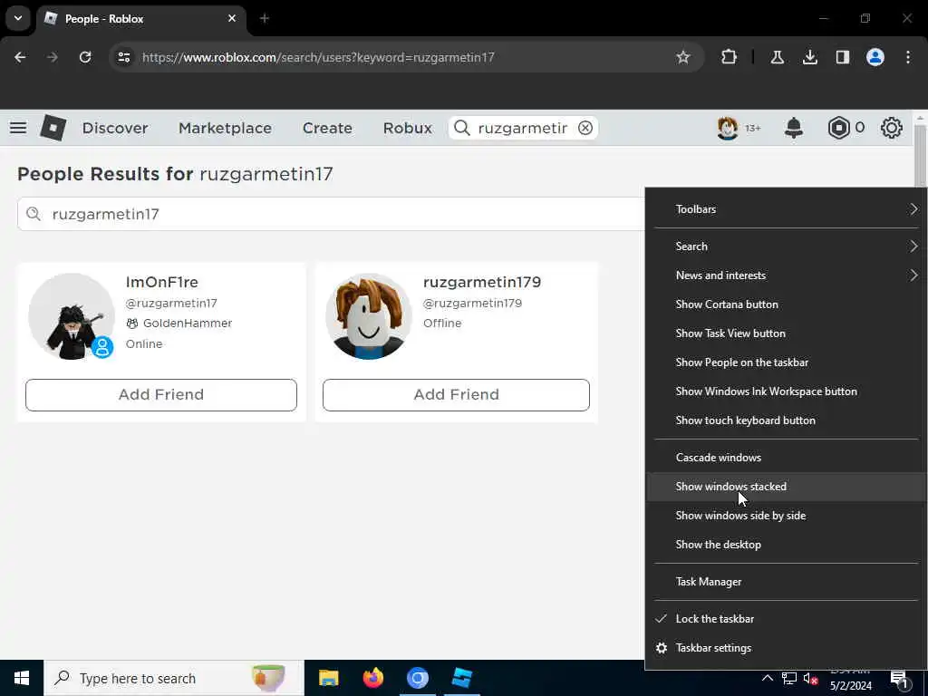Select Show the desktop
This screenshot has width=928, height=696.
(x=787, y=545)
